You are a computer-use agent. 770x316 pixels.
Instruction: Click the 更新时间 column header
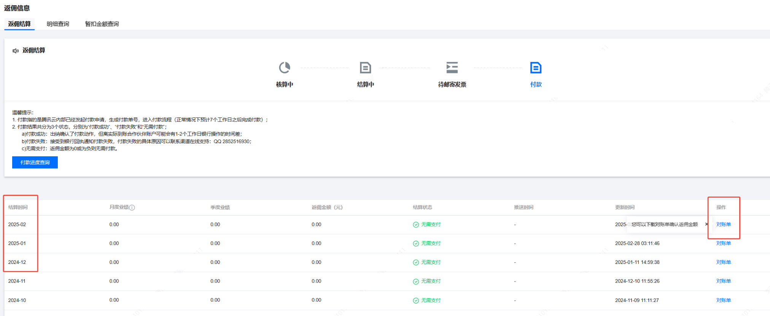(x=625, y=207)
